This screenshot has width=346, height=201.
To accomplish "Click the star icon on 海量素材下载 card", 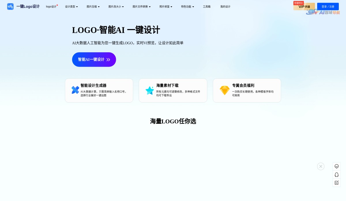I will coord(150,90).
